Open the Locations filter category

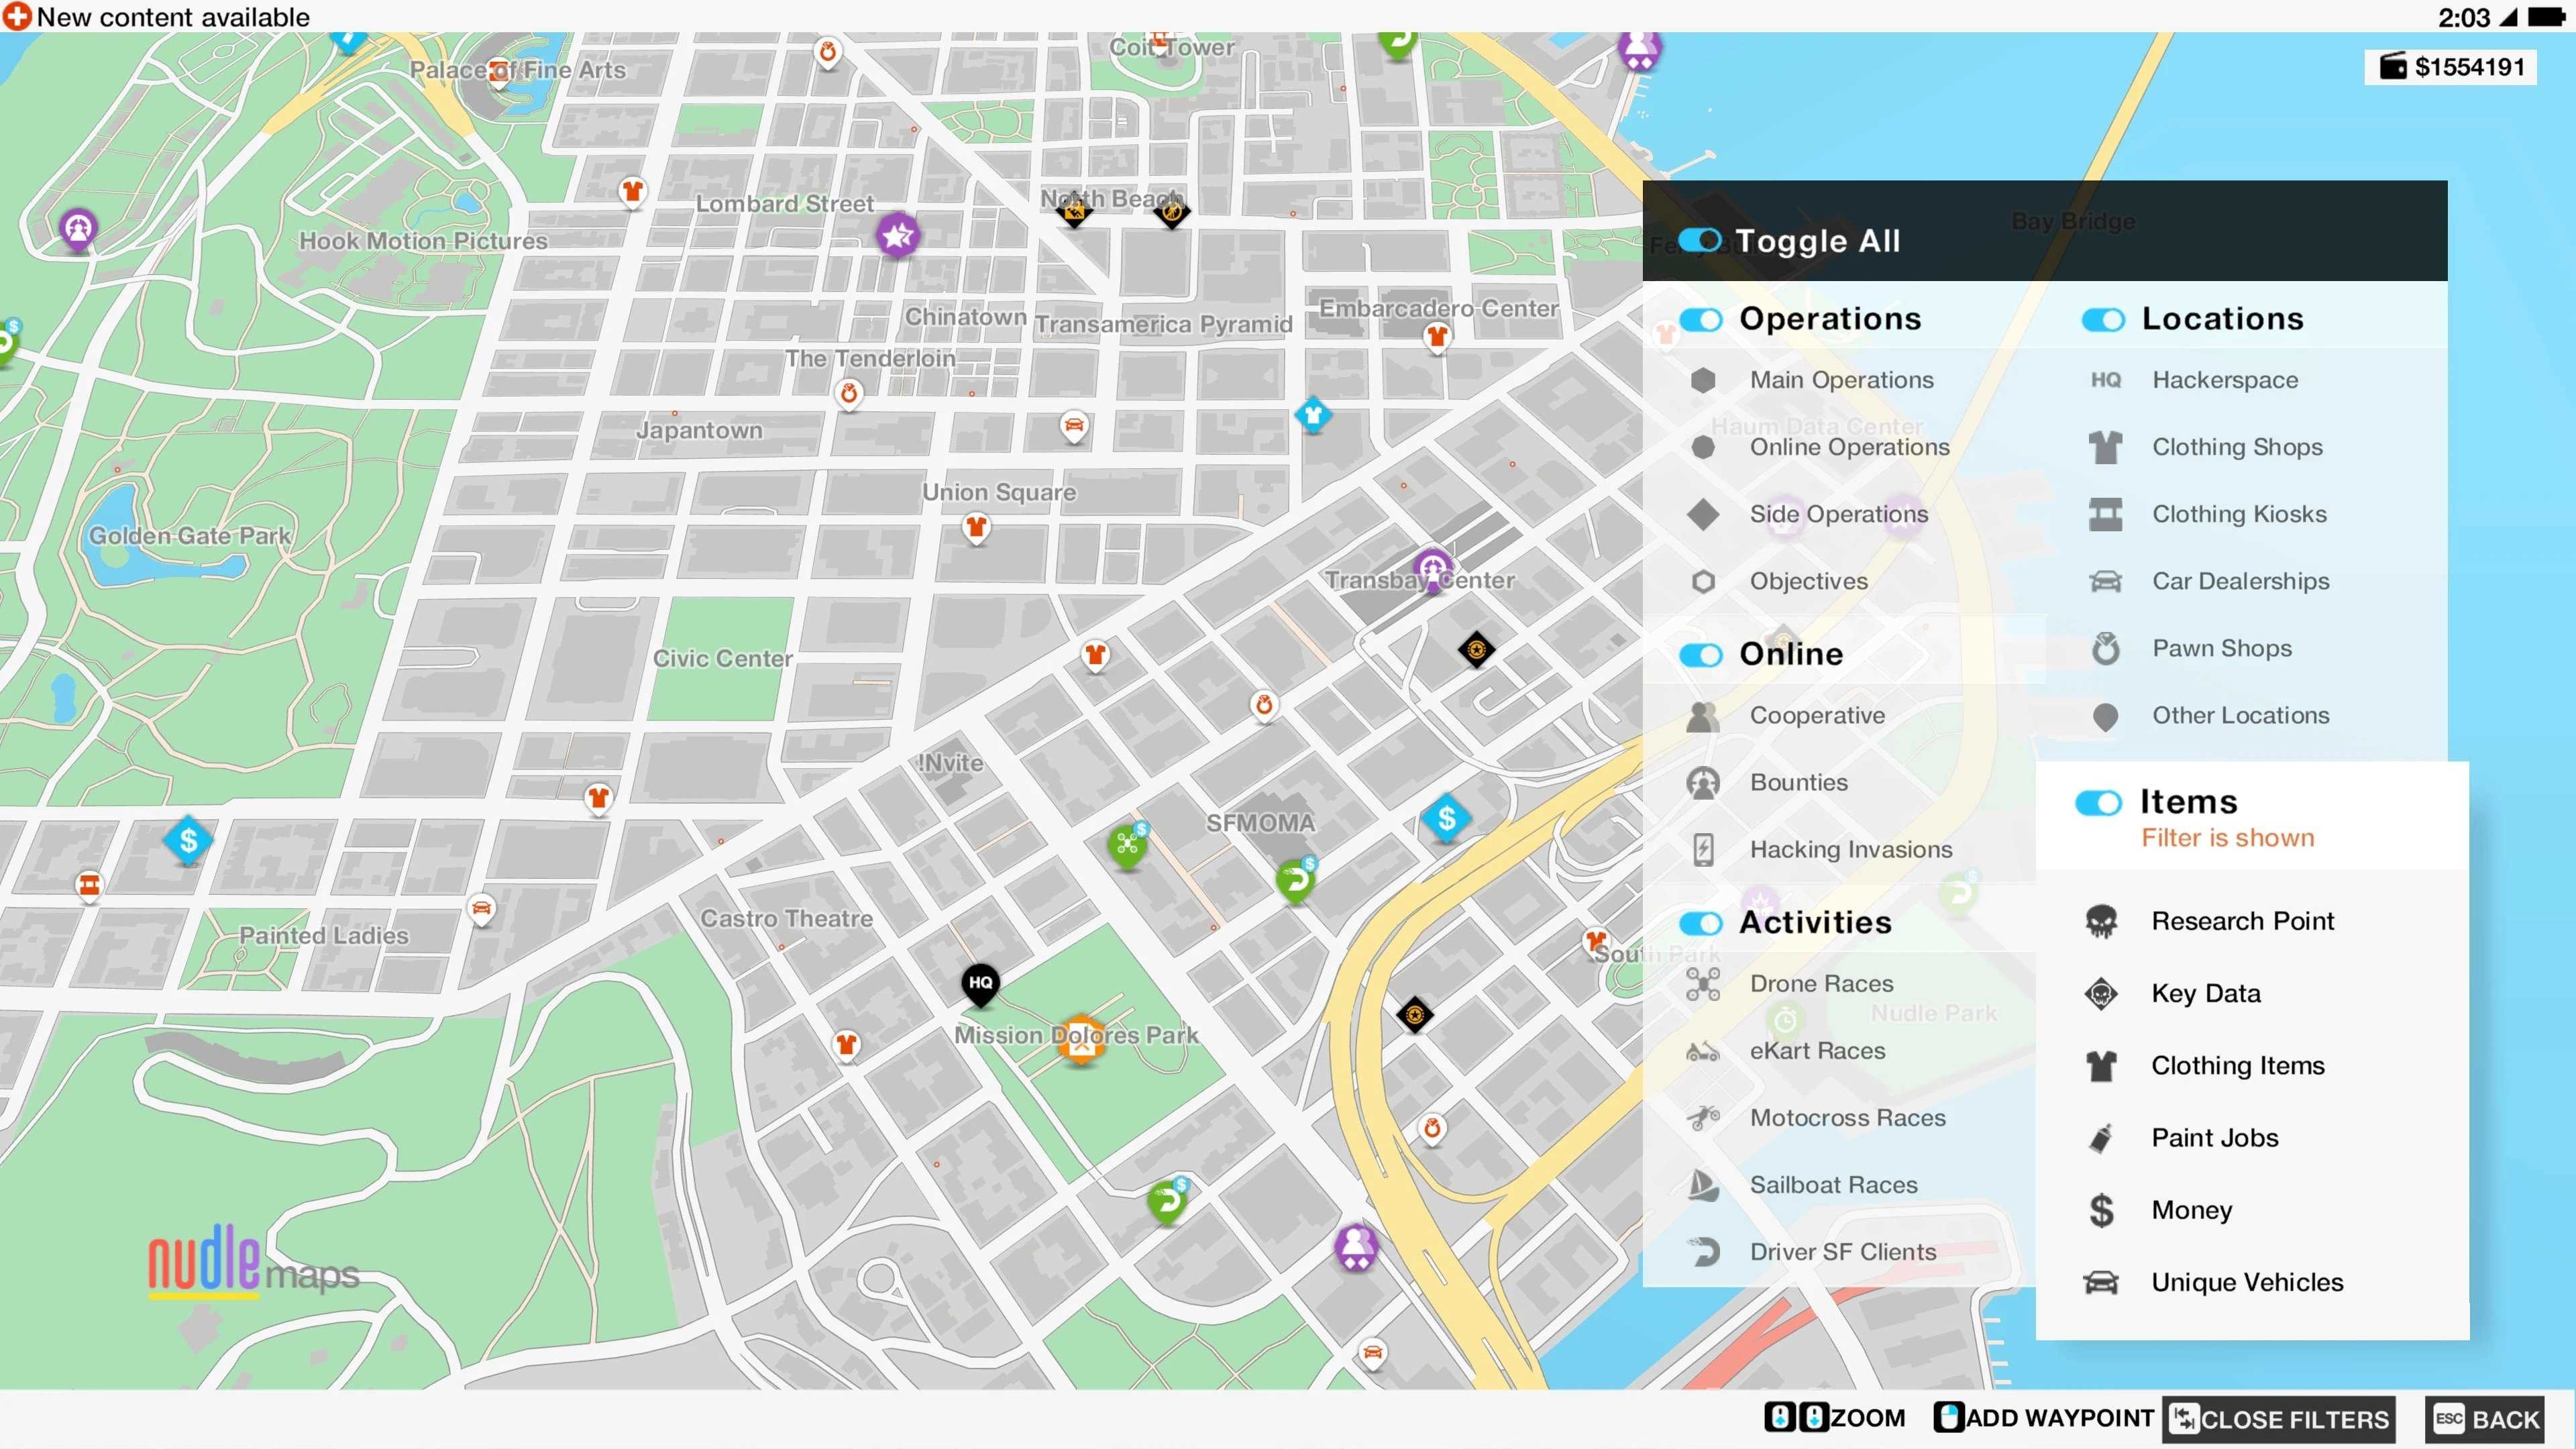[2222, 318]
